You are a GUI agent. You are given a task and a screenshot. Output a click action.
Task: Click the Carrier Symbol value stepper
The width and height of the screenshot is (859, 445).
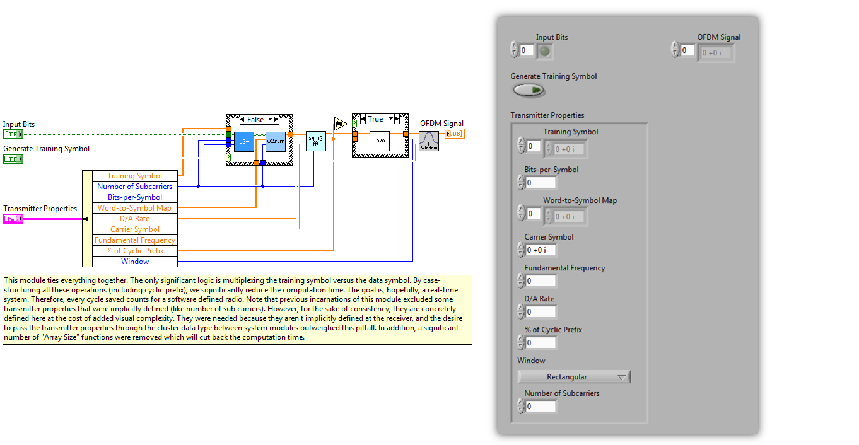click(521, 250)
